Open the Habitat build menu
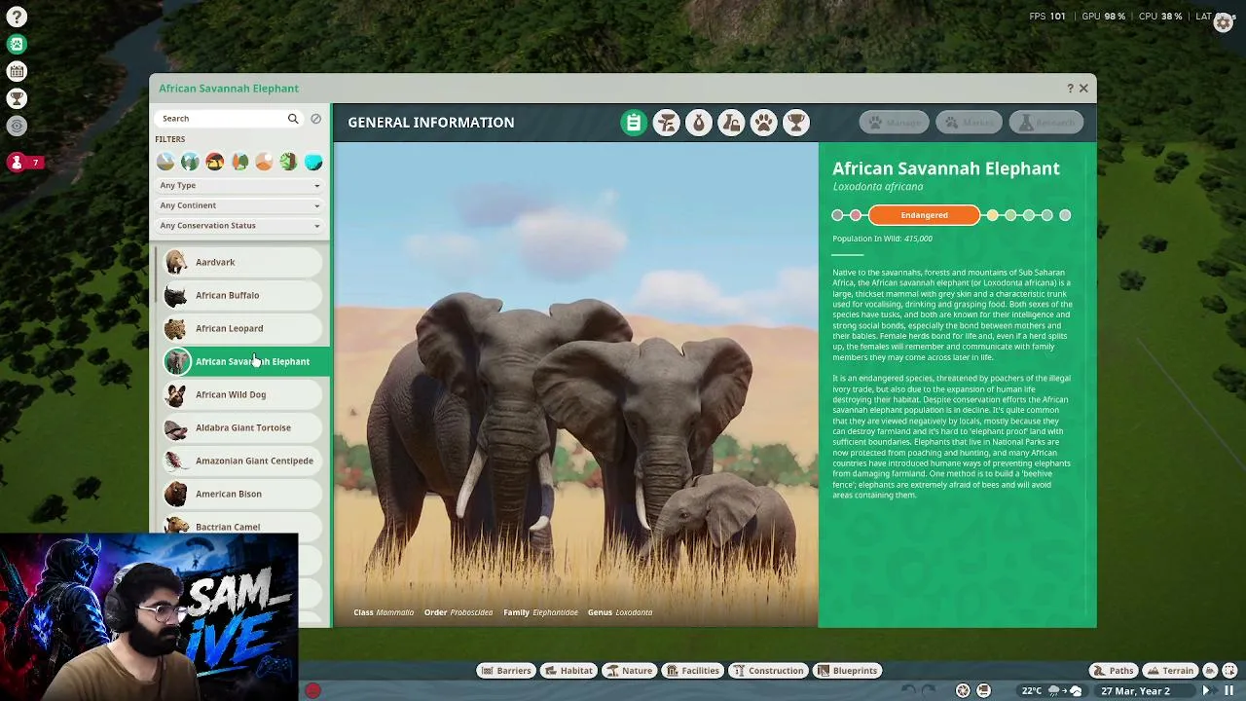Screen dimensions: 1246x701 [569, 671]
